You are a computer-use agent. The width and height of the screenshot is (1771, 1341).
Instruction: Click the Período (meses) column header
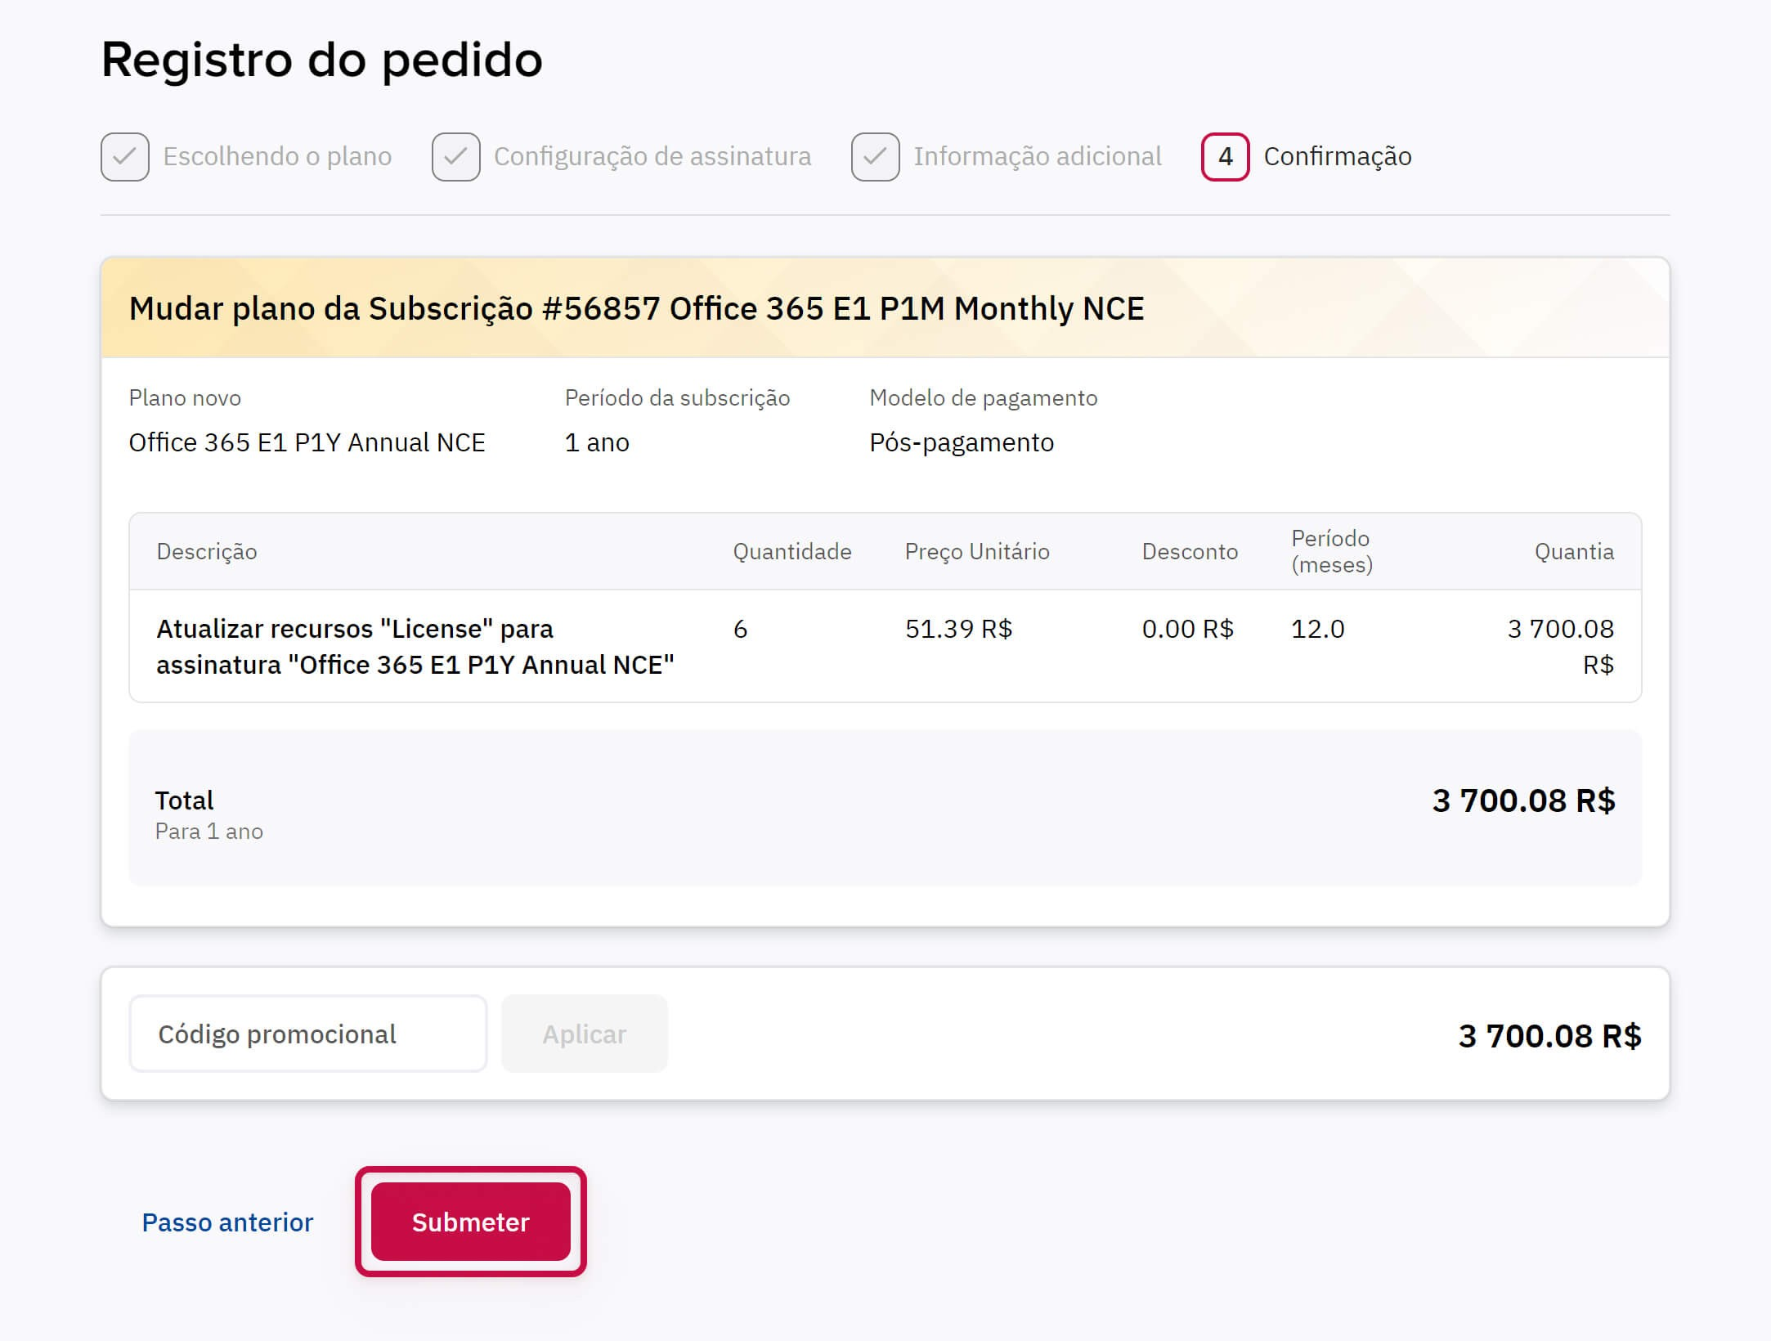click(1331, 552)
